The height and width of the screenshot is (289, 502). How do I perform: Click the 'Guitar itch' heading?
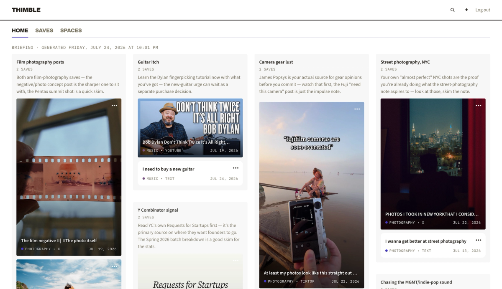[149, 62]
